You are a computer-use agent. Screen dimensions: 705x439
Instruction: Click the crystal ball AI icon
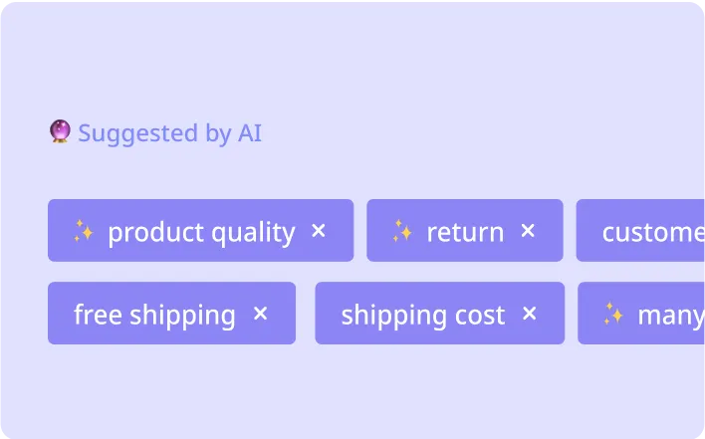[60, 131]
